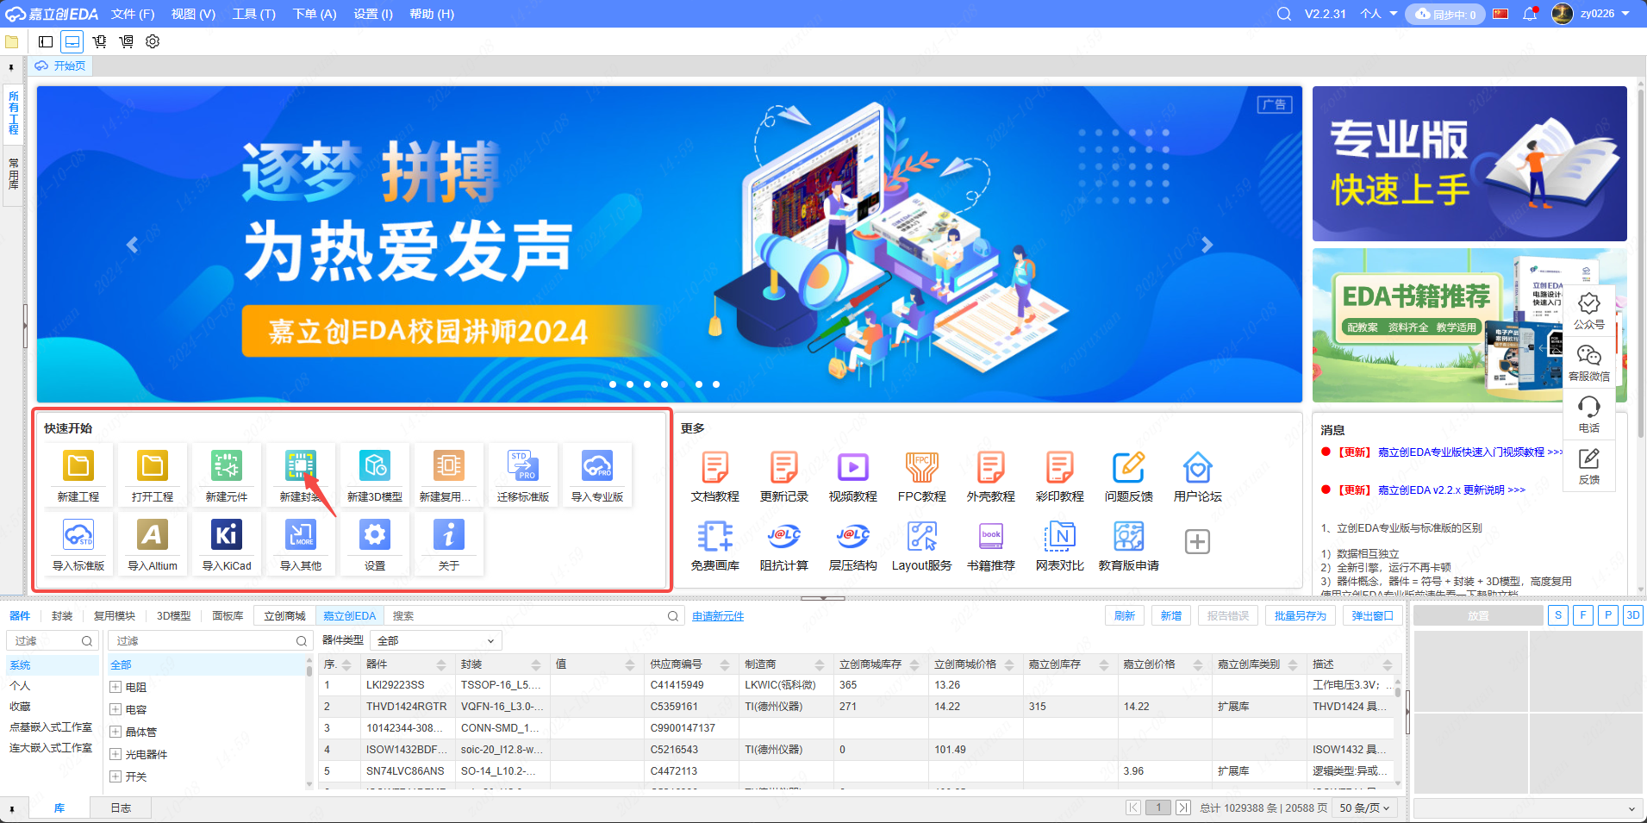Open the 网表对比 netlist compare icon
Viewport: 1647px width, 823px height.
point(1060,537)
